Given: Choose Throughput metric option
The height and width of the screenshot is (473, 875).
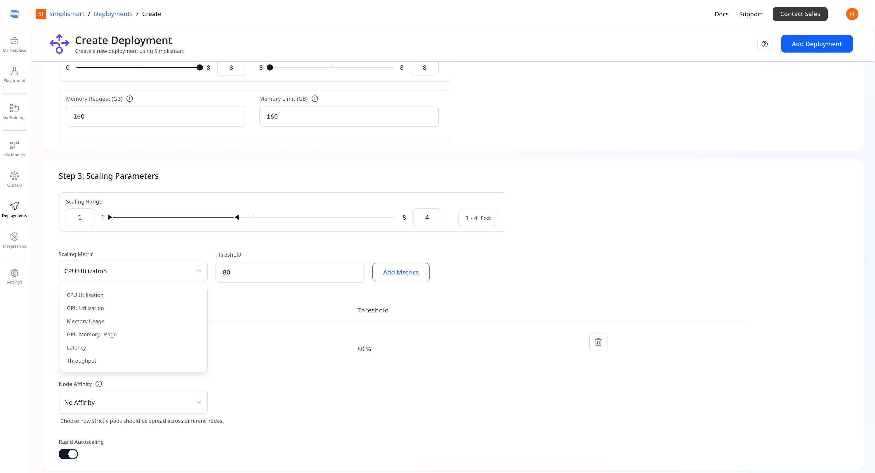Looking at the screenshot, I should coord(133,361).
